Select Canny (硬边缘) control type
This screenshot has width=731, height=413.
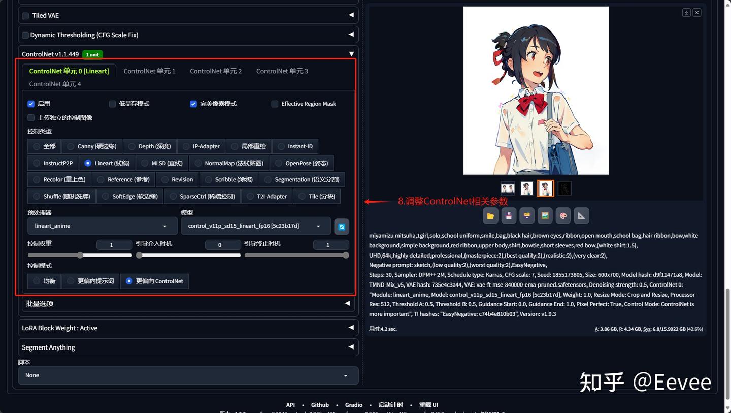pyautogui.click(x=92, y=146)
